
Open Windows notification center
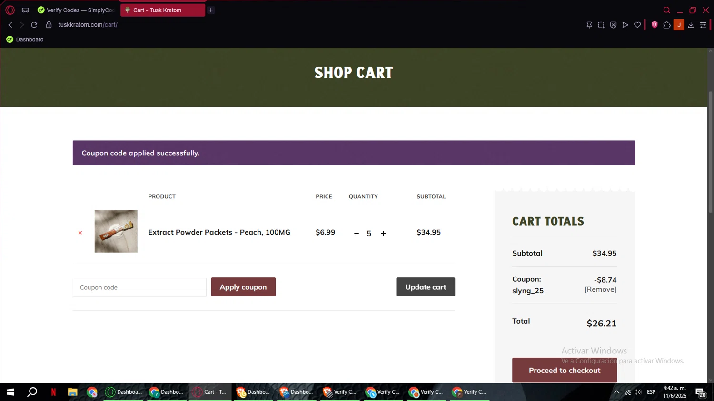coord(701,392)
